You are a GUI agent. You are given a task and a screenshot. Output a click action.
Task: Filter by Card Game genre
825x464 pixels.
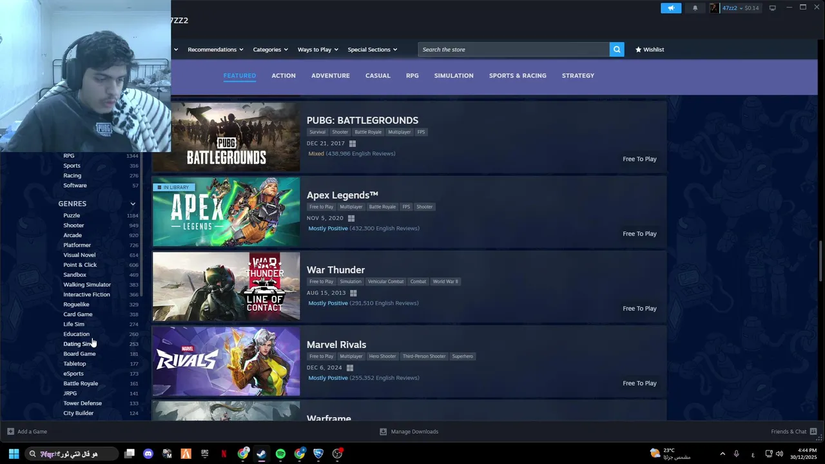point(78,314)
